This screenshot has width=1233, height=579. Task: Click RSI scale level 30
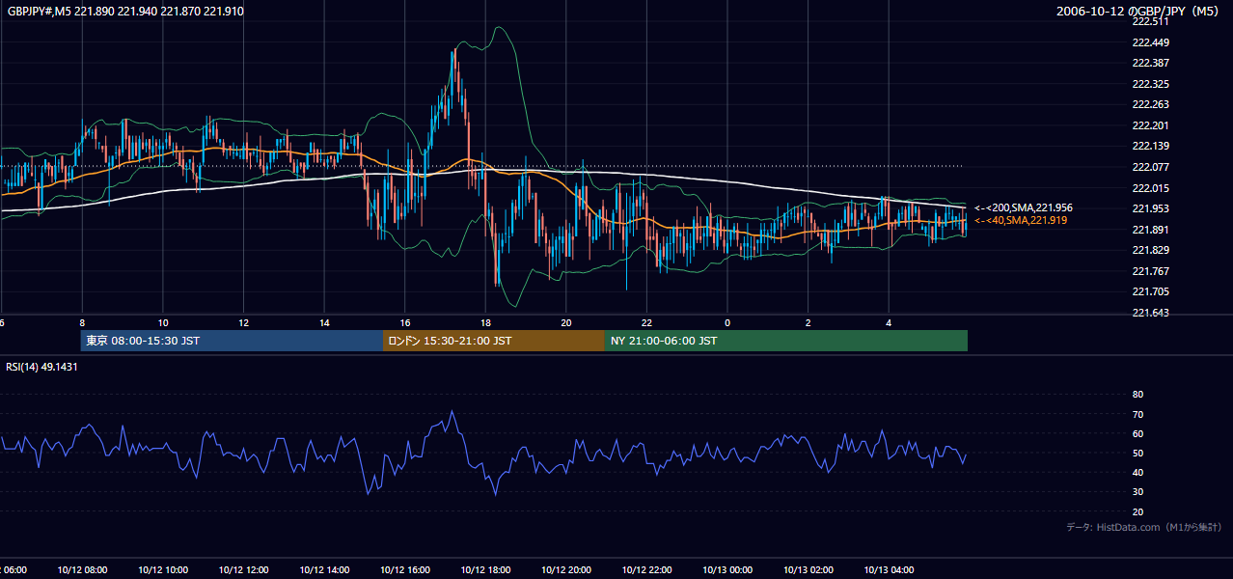(x=1137, y=491)
